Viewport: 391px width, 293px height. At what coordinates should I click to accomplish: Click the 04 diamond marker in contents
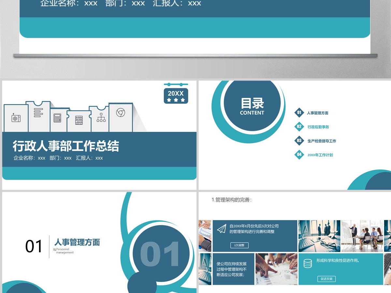point(299,155)
